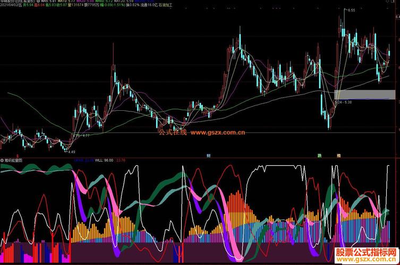The width and height of the screenshot is (400, 265).
Task: Click the orange event marker below the chart
Action: 339,155
